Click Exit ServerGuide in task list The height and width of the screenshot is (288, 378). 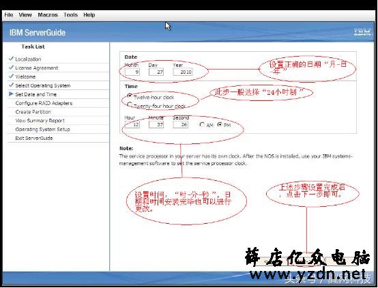point(34,139)
